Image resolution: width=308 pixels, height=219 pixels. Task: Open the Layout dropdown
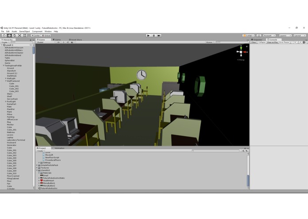[x=300, y=35]
